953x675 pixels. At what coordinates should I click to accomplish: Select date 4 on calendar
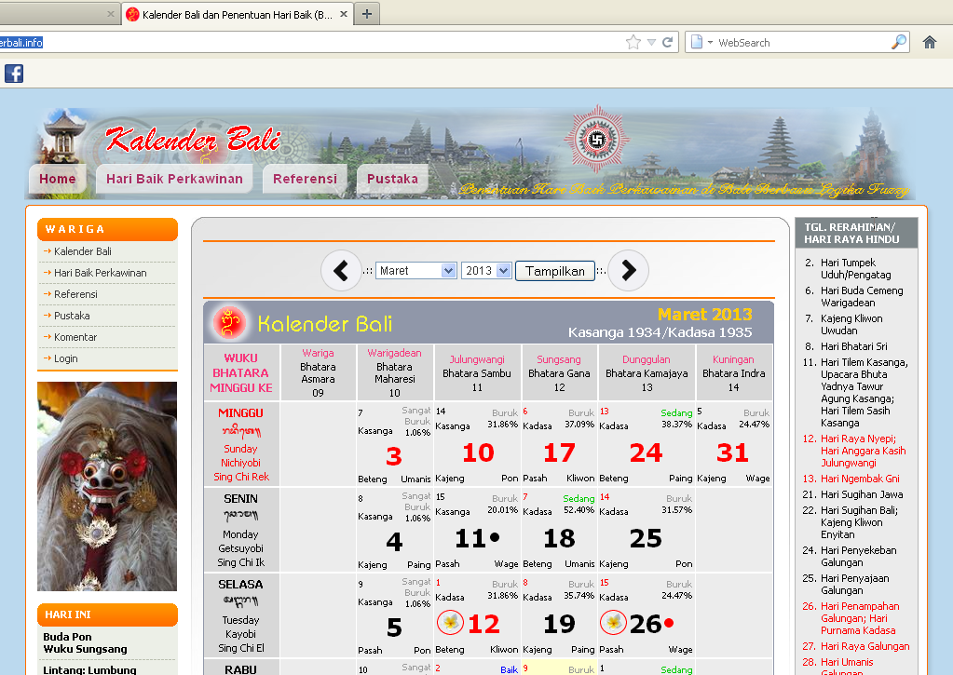[394, 541]
